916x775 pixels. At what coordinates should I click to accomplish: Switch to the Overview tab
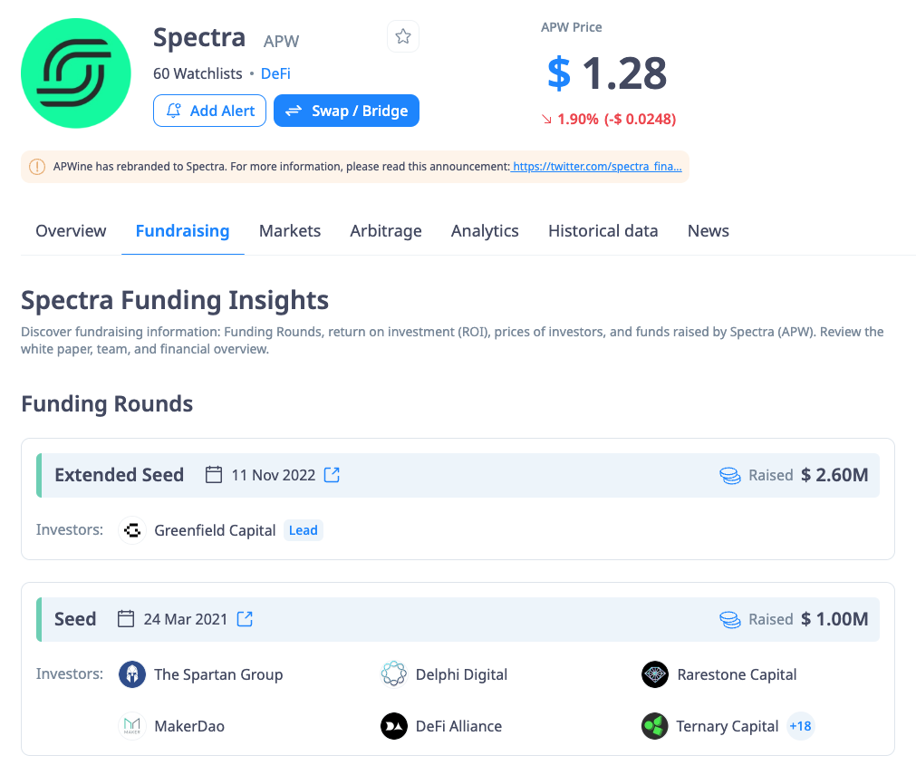tap(71, 231)
